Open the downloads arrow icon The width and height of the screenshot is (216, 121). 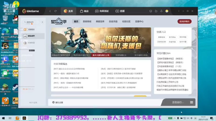(x=161, y=11)
